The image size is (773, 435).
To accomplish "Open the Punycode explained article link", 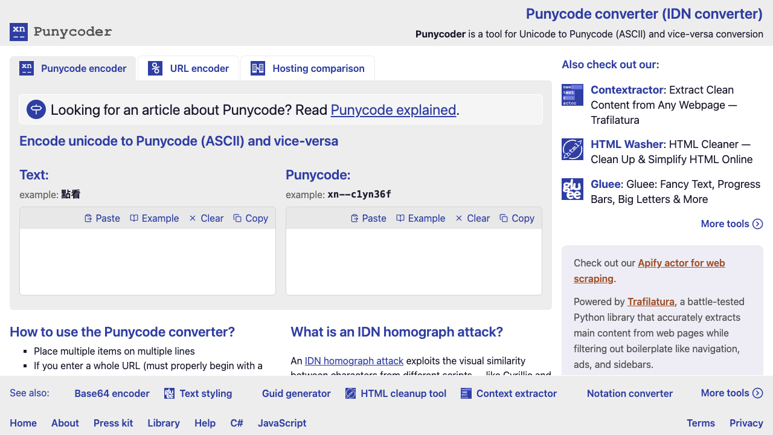I will 393,110.
